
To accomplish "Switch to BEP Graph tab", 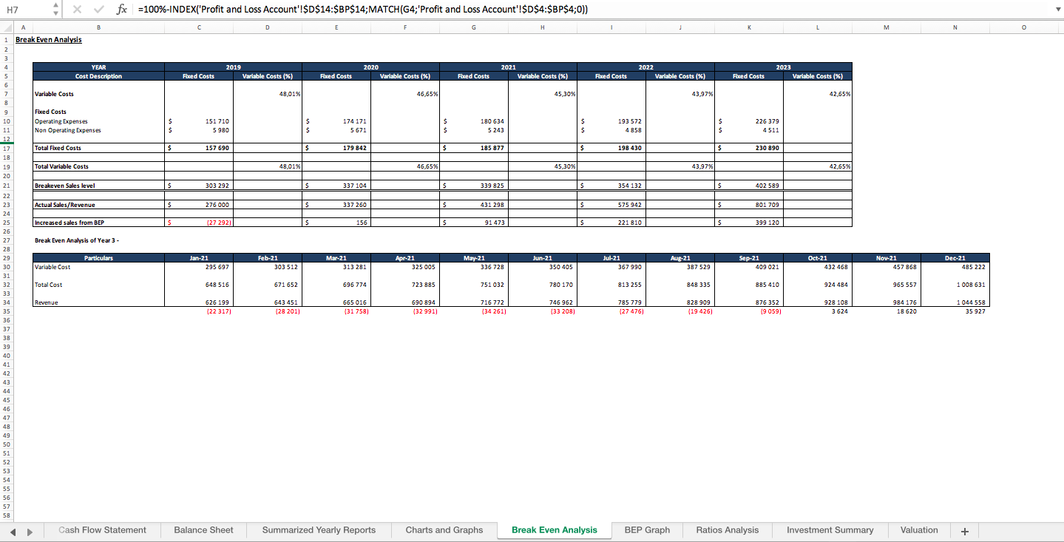I will (647, 530).
